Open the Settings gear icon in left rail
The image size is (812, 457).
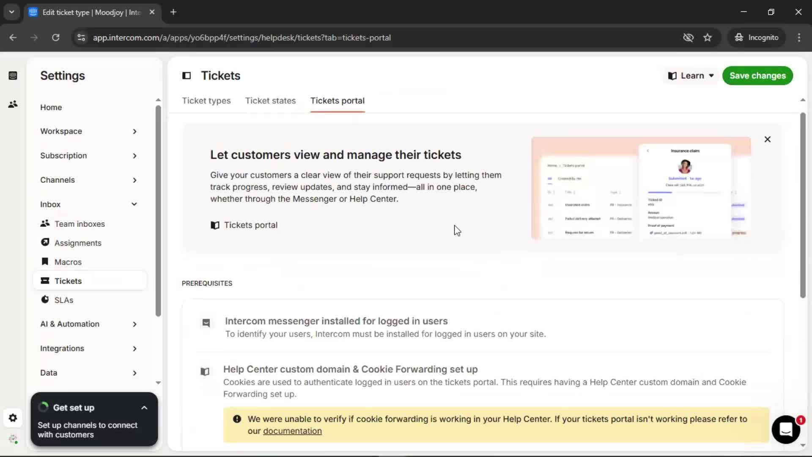[x=13, y=418]
